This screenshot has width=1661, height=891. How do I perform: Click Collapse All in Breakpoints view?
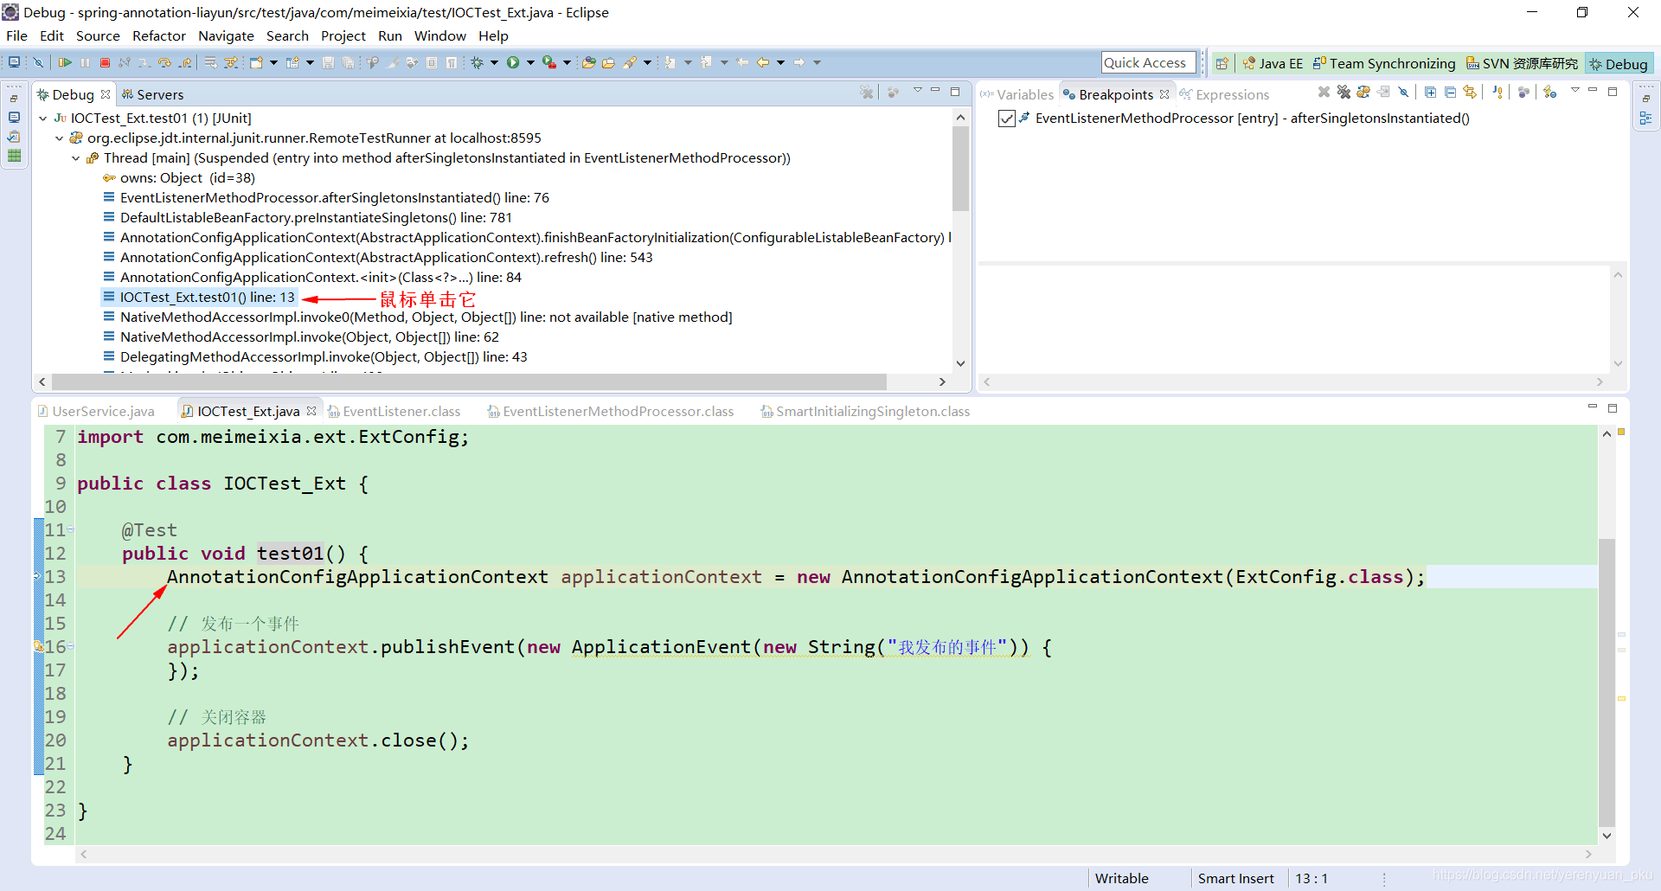1450,93
